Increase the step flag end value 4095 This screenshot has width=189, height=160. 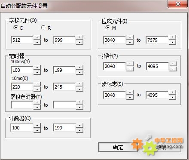pyautogui.click(x=172, y=92)
